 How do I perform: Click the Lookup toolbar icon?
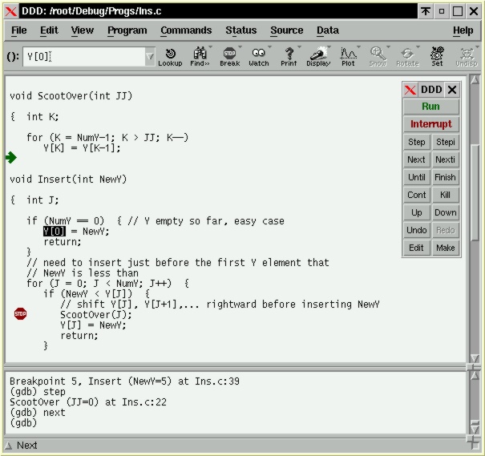point(170,56)
